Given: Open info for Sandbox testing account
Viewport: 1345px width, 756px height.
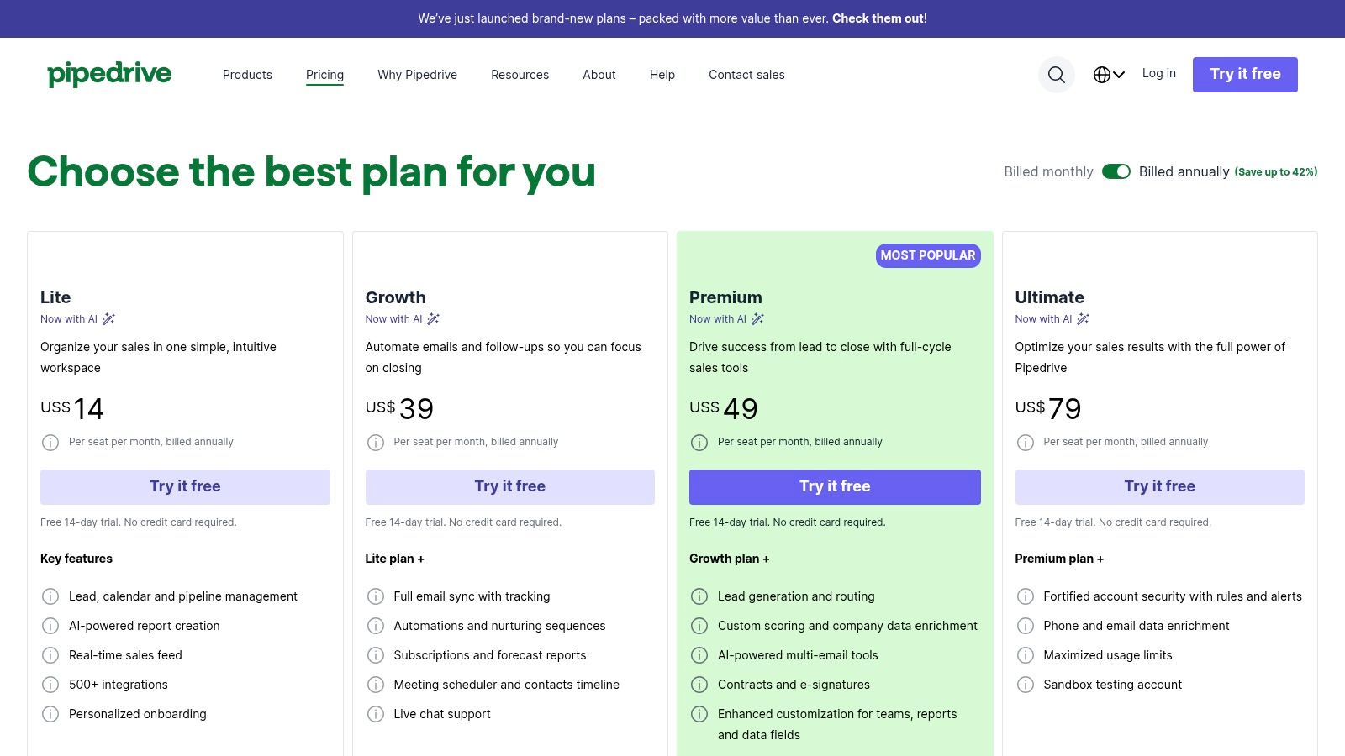Looking at the screenshot, I should point(1026,685).
